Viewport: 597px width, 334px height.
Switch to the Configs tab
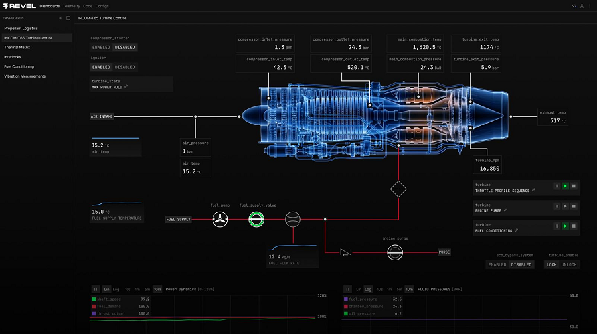point(103,5)
